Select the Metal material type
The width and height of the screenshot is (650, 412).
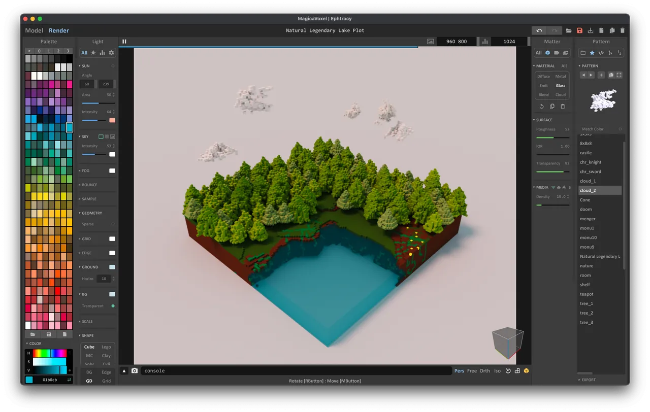point(561,77)
